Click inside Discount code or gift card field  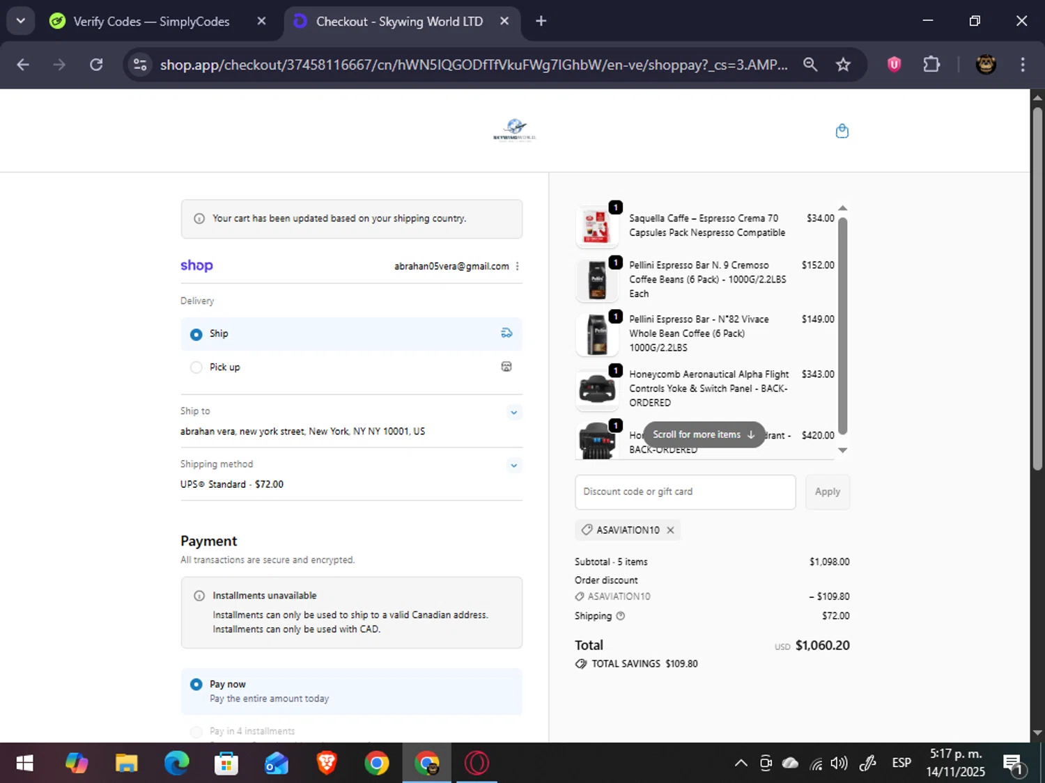[x=685, y=492]
